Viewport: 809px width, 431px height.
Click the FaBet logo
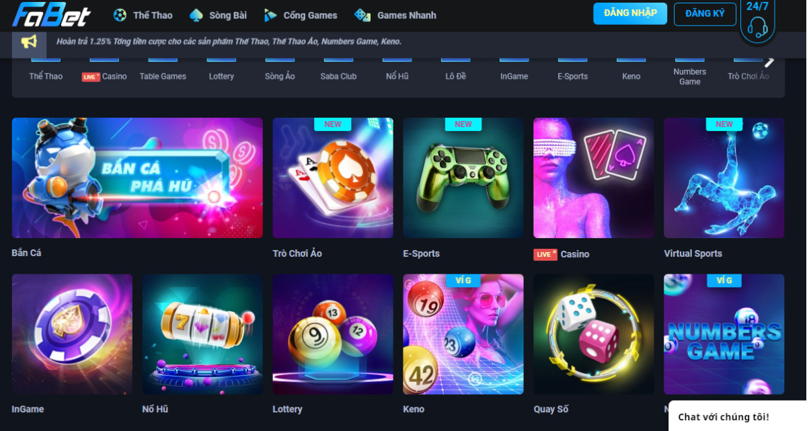[x=51, y=14]
